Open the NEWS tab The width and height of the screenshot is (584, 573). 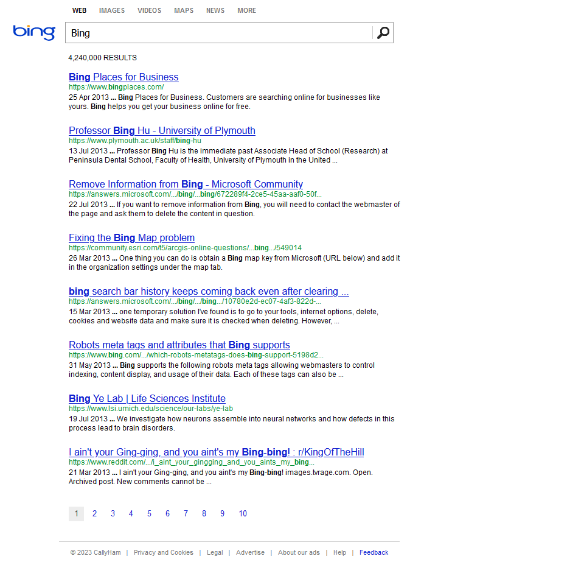215,10
